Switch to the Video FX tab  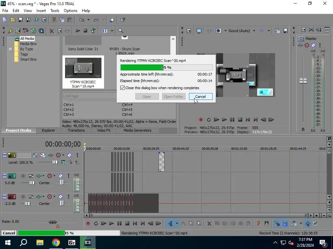pos(104,130)
